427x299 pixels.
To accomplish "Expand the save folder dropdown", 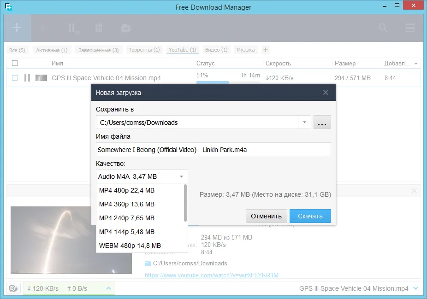I will [304, 122].
